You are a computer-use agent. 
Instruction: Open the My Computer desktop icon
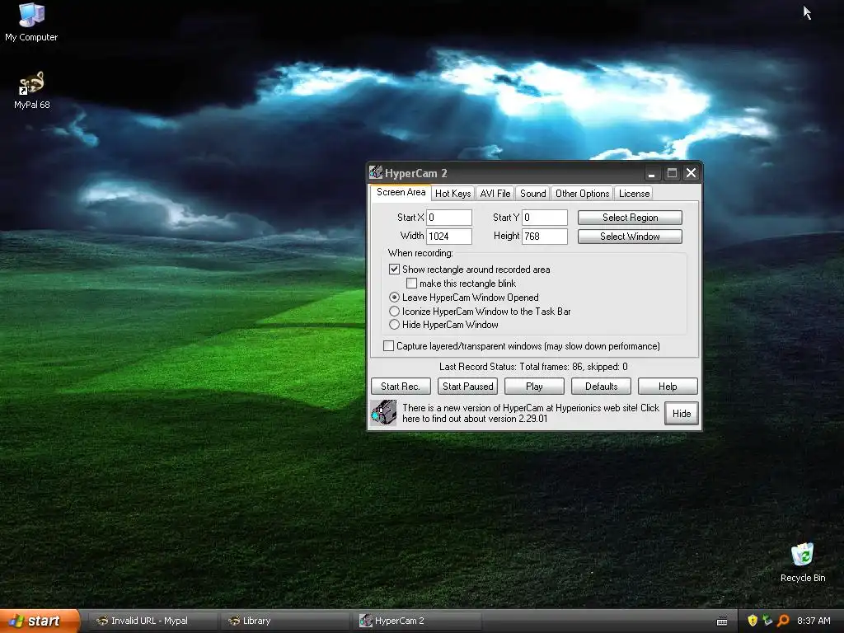tap(31, 21)
